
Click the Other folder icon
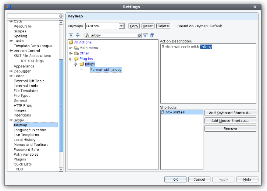(76, 53)
